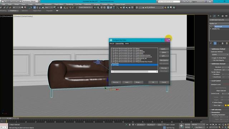Click the time slider handle above timeline

click(9, 118)
